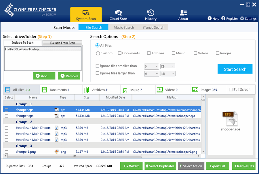Open the History view
The width and height of the screenshot is (259, 174).
151,14
